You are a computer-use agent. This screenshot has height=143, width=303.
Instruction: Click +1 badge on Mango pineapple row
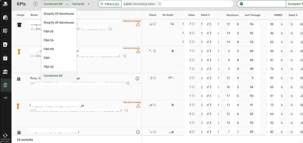point(126,110)
